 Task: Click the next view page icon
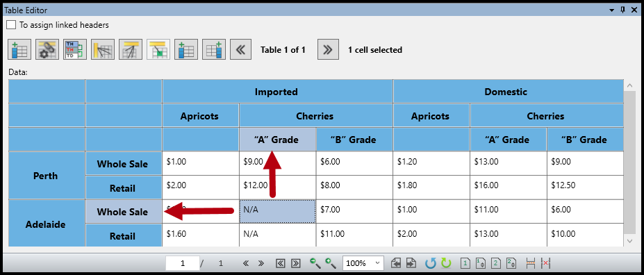pyautogui.click(x=411, y=263)
